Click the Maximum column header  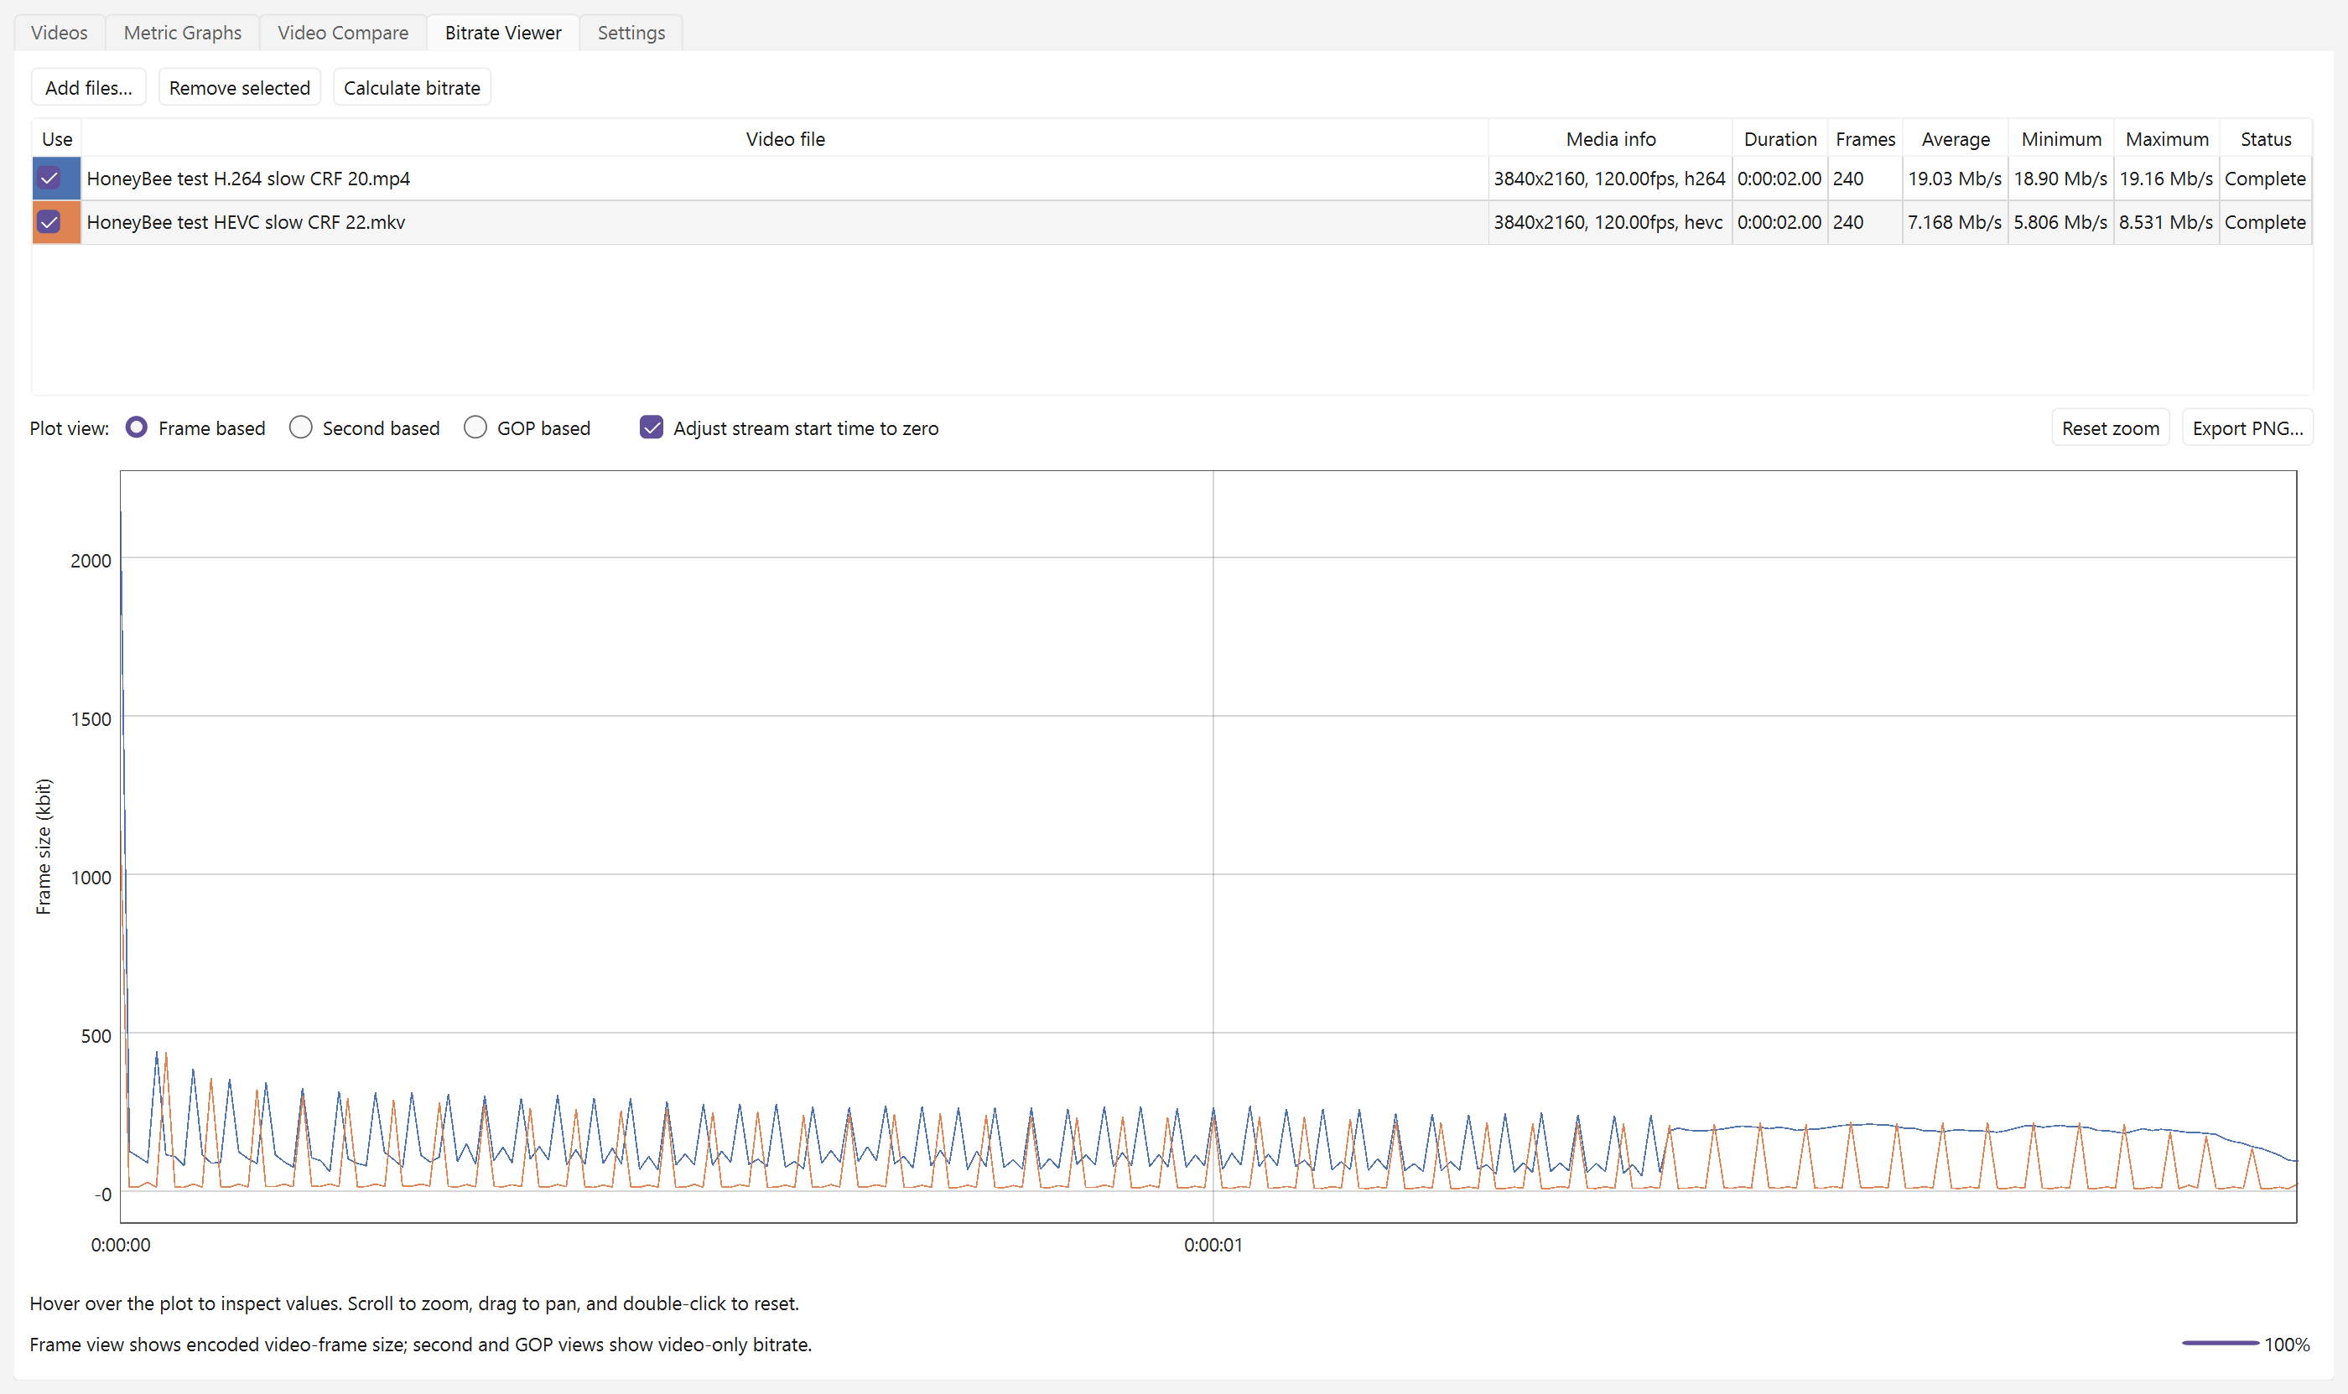[x=2166, y=139]
